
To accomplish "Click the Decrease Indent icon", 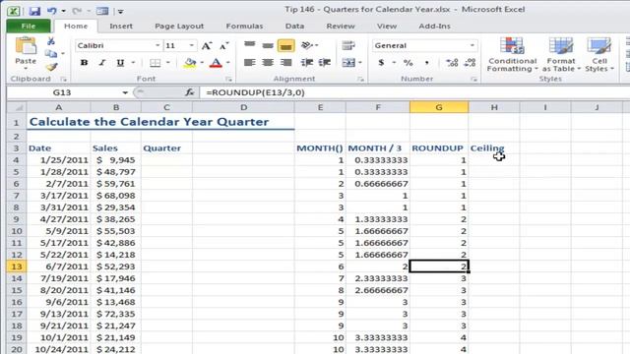I will 307,63.
